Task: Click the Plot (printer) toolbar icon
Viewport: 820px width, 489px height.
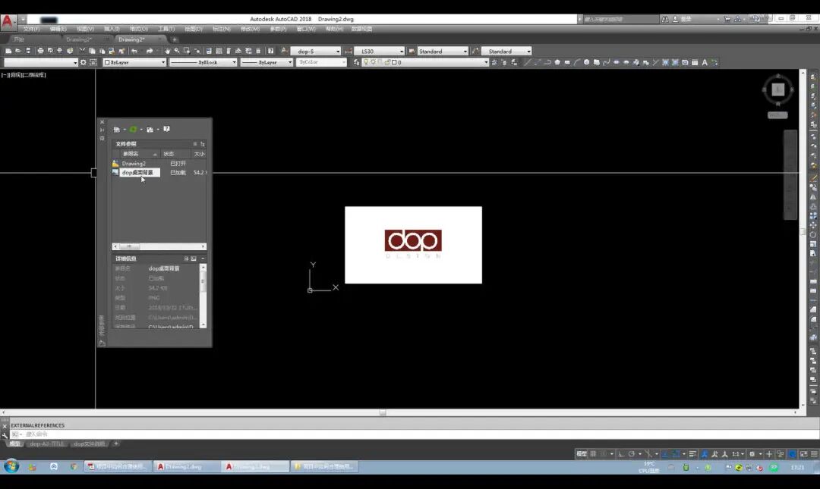Action: coord(40,52)
